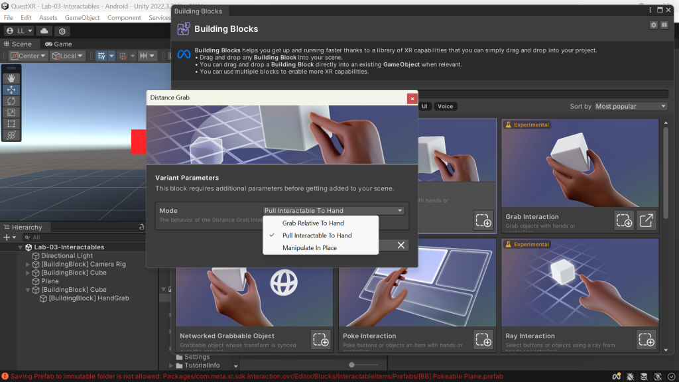Open the GameObject menu
Screen dimensions: 679x382
82,18
